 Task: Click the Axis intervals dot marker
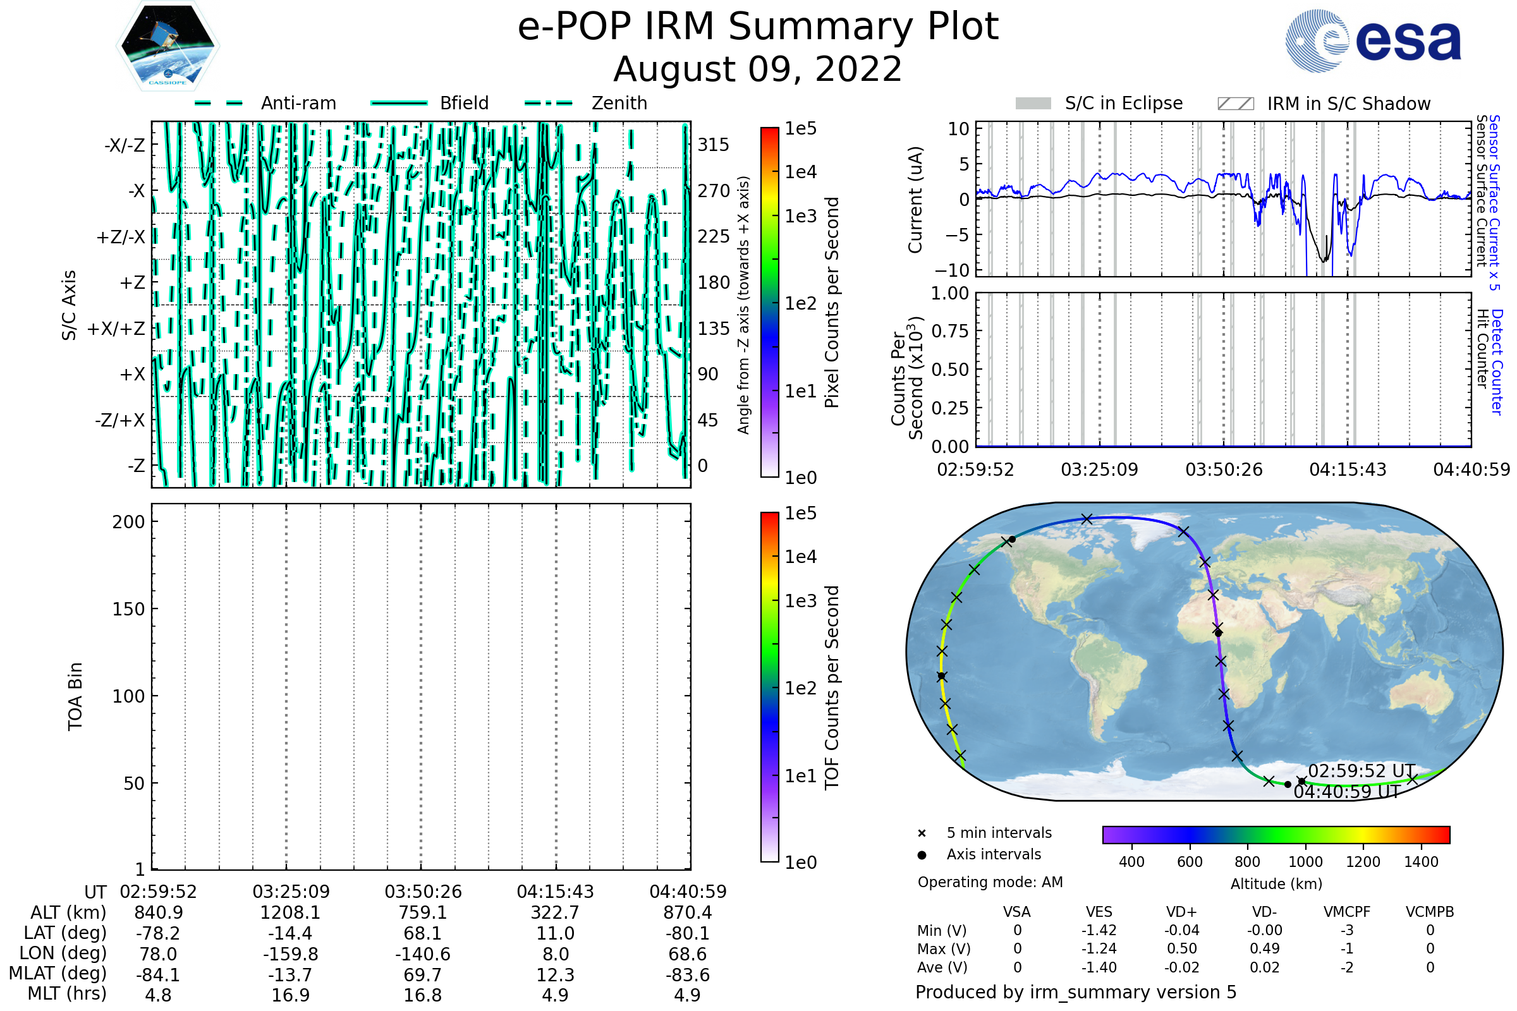922,855
